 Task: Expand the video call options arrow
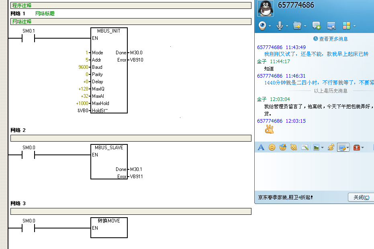pyautogui.click(x=270, y=26)
